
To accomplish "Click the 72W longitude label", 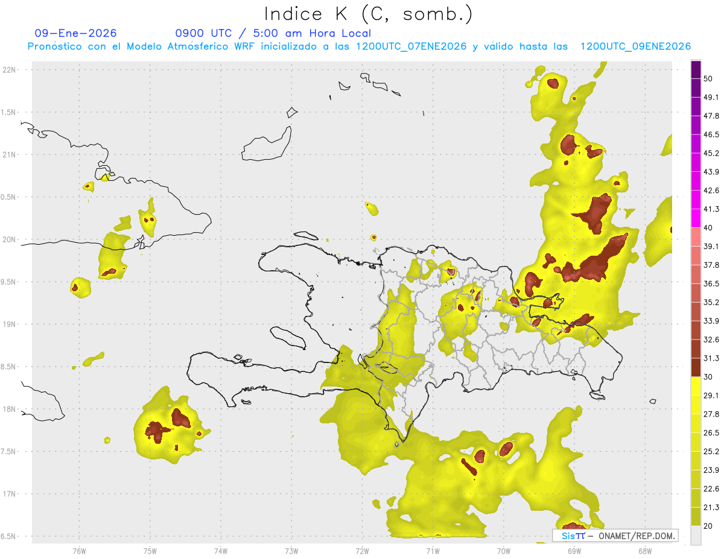I will click(362, 551).
